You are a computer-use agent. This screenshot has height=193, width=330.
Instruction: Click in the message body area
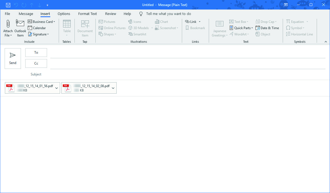click(x=165, y=144)
